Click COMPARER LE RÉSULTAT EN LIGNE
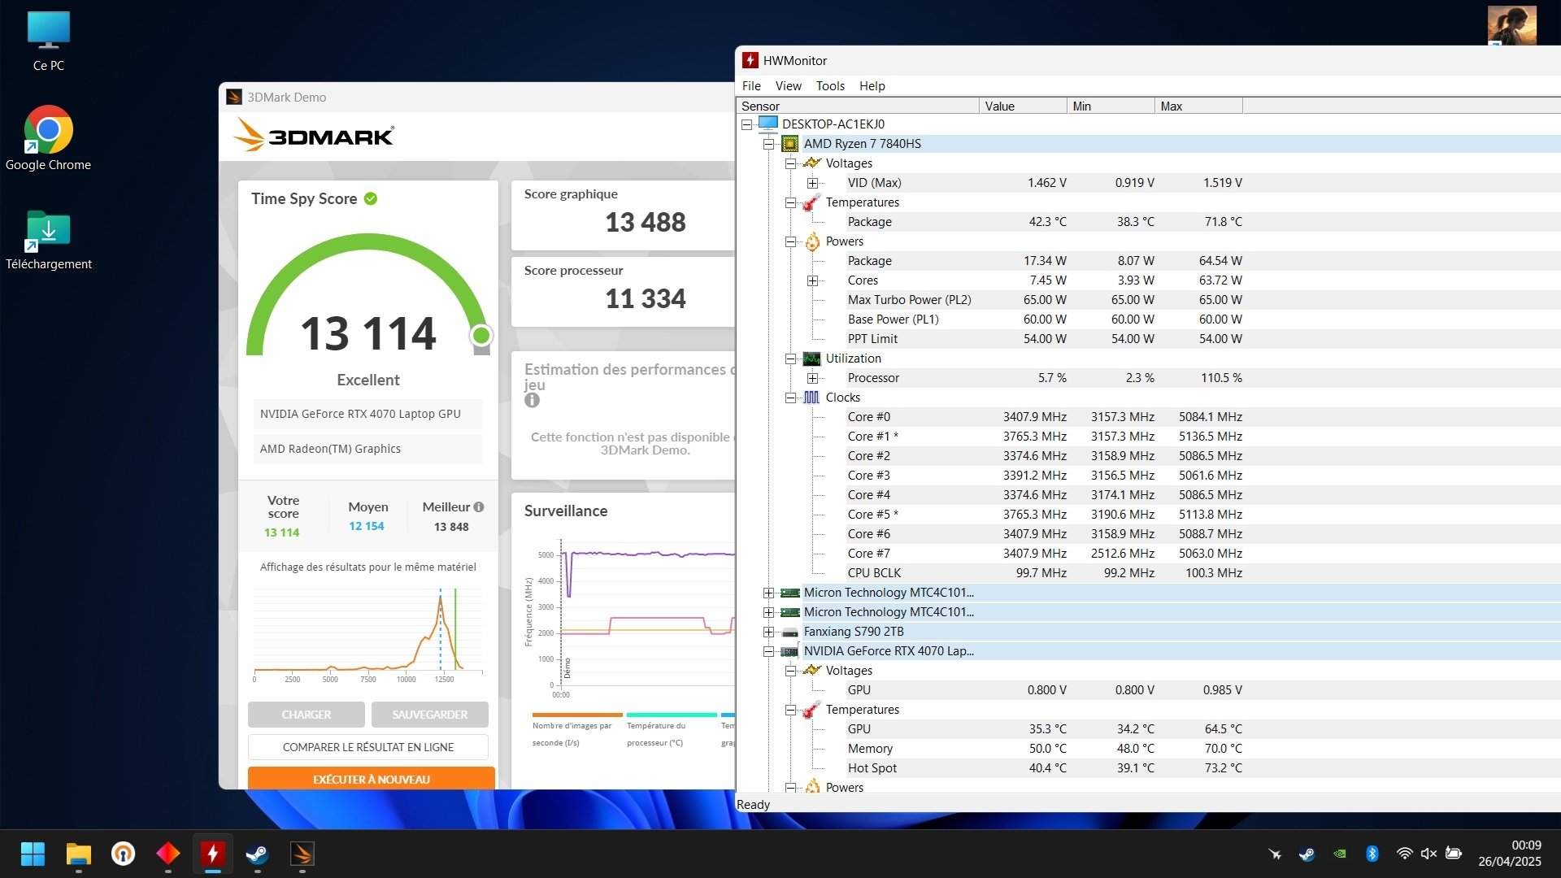 [368, 747]
